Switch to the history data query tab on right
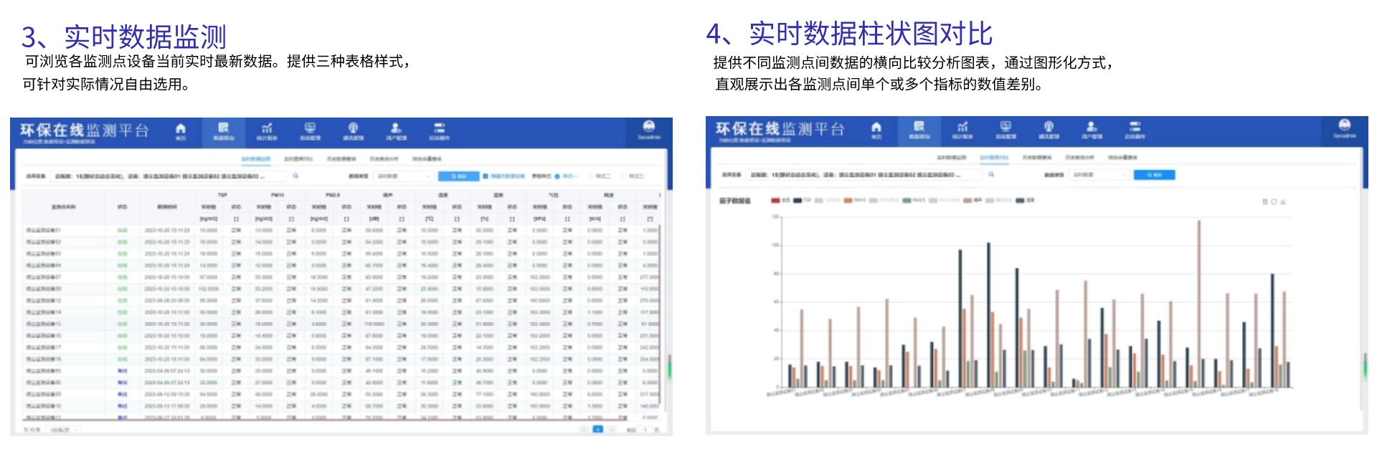Screen dimensions: 1377x463 pos(1036,157)
